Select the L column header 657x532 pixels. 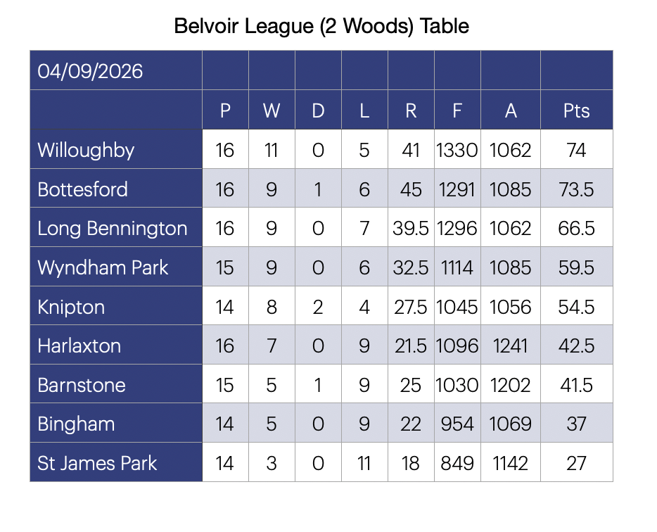[x=364, y=110]
